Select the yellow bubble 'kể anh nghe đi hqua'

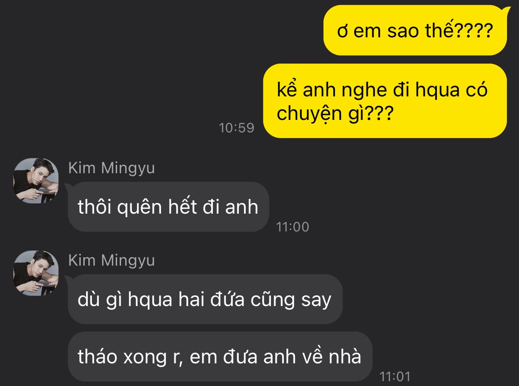point(385,101)
